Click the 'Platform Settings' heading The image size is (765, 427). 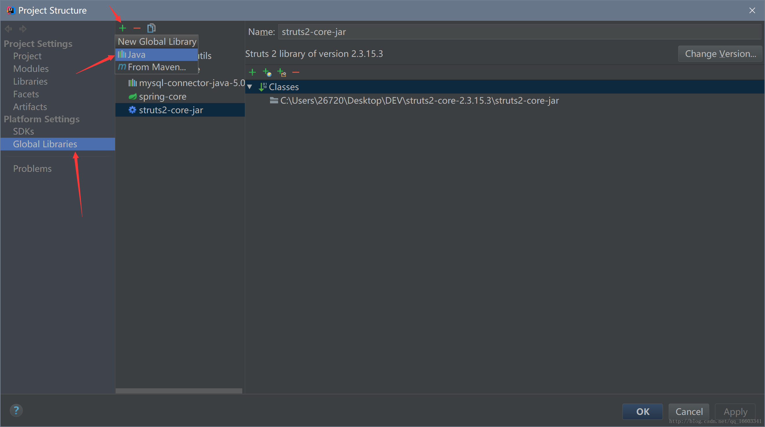tap(42, 119)
